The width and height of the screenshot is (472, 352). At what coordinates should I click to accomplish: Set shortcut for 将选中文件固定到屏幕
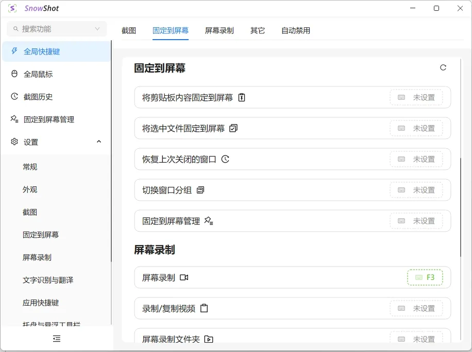click(416, 128)
